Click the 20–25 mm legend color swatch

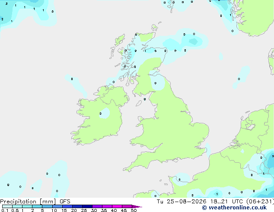pyautogui.click(x=77, y=206)
